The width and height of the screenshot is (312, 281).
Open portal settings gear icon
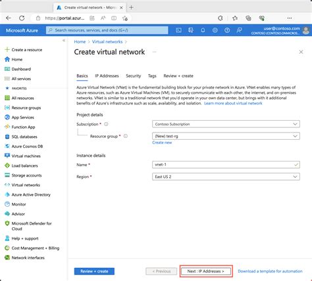click(215, 30)
